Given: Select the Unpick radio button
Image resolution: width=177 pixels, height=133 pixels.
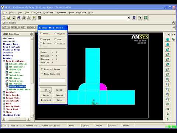Looking at the screenshot, I should coord(55,34).
